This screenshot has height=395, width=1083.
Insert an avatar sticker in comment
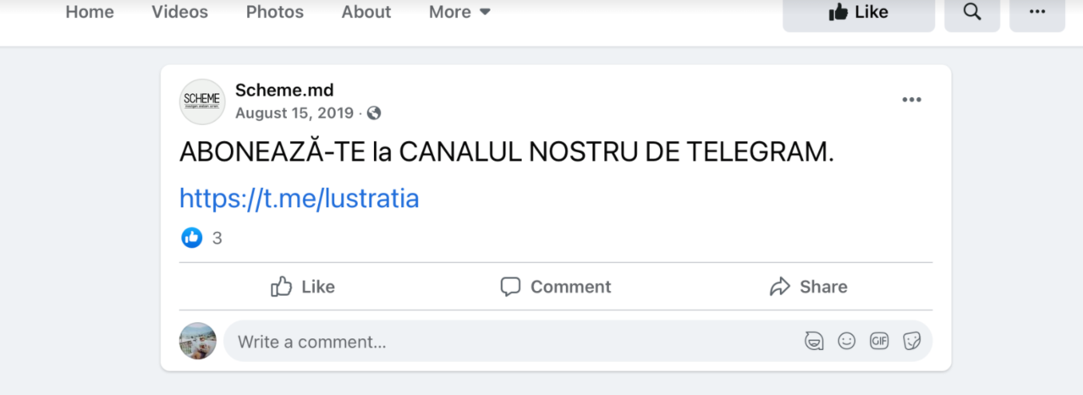point(814,341)
